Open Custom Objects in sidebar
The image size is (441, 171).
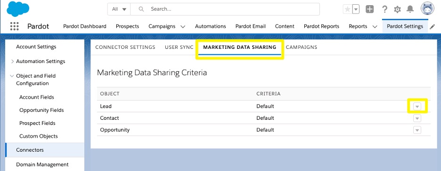[x=39, y=136]
